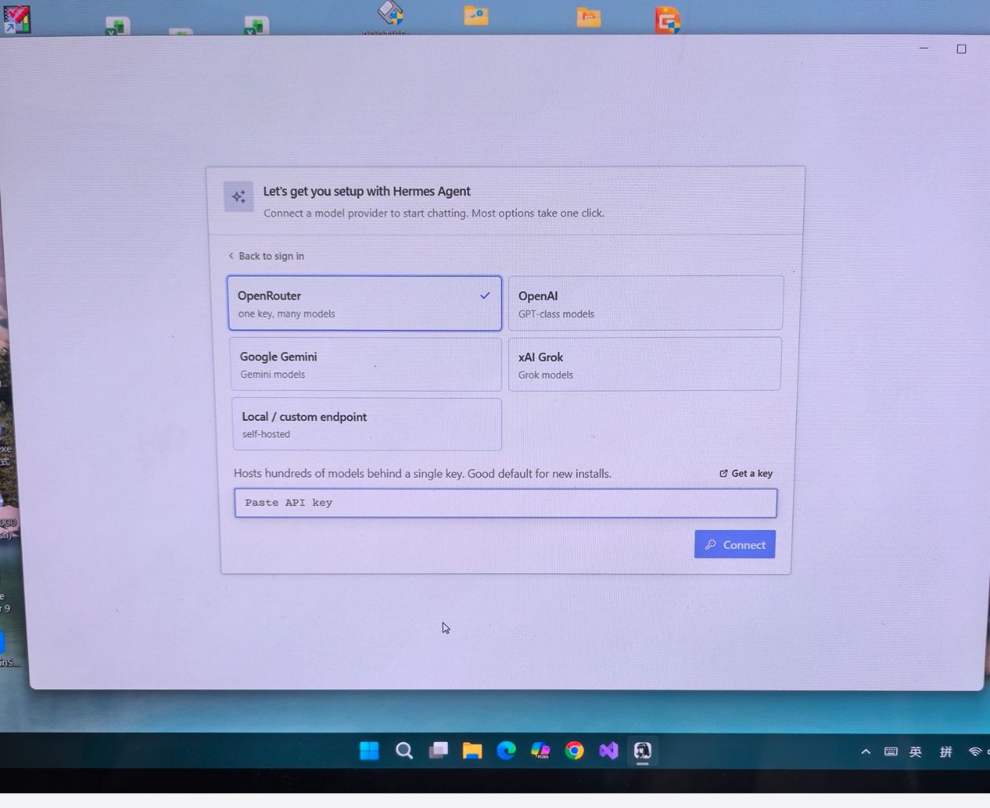Launch File Explorer from the taskbar
Viewport: 990px width, 808px height.
tap(472, 751)
